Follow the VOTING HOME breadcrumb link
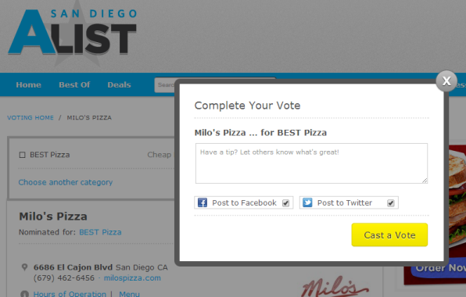Screen dimensions: 466x297 (30, 117)
